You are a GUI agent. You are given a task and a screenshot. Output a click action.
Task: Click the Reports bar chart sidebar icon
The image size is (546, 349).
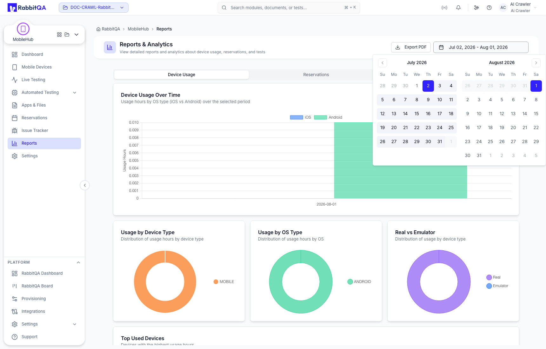click(x=15, y=143)
